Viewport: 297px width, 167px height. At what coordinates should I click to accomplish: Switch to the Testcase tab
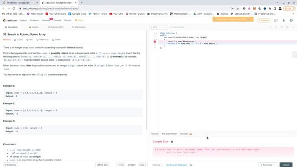(155, 134)
